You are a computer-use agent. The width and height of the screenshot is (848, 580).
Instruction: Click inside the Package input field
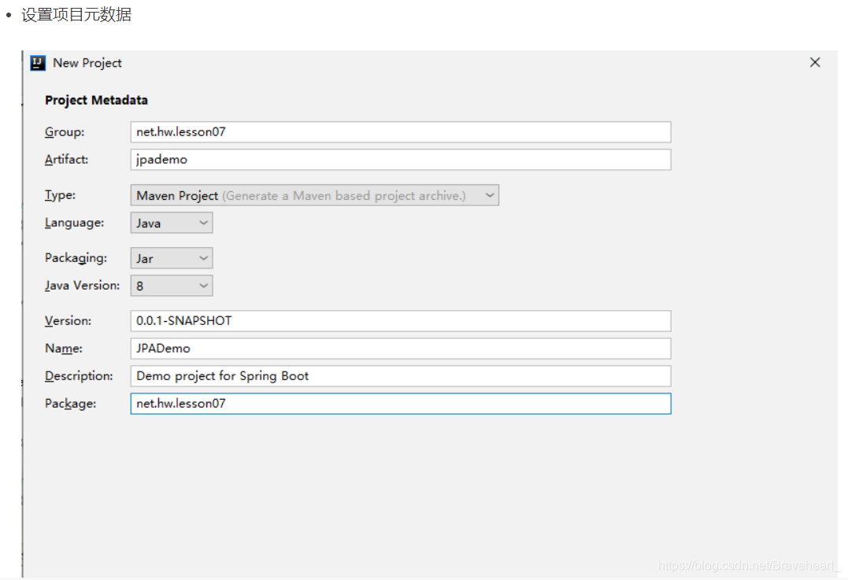coord(400,403)
